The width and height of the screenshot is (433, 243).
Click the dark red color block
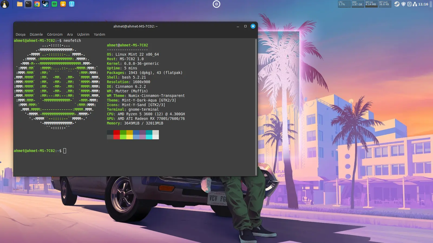point(117,132)
